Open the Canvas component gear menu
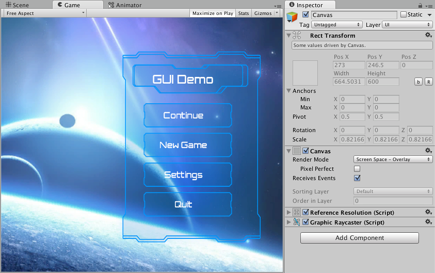435x273 pixels. (428, 151)
